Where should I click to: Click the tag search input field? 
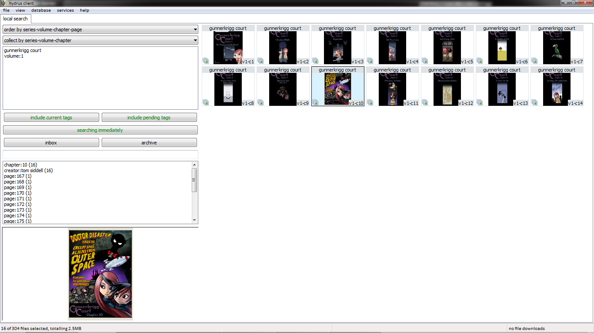(x=100, y=155)
